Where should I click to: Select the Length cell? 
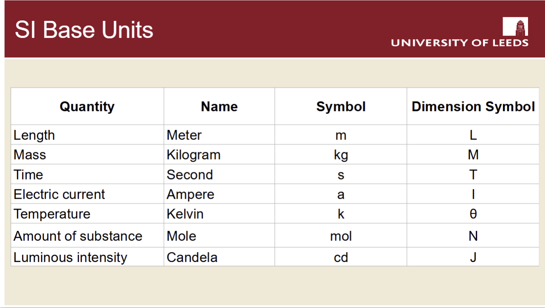[87, 135]
